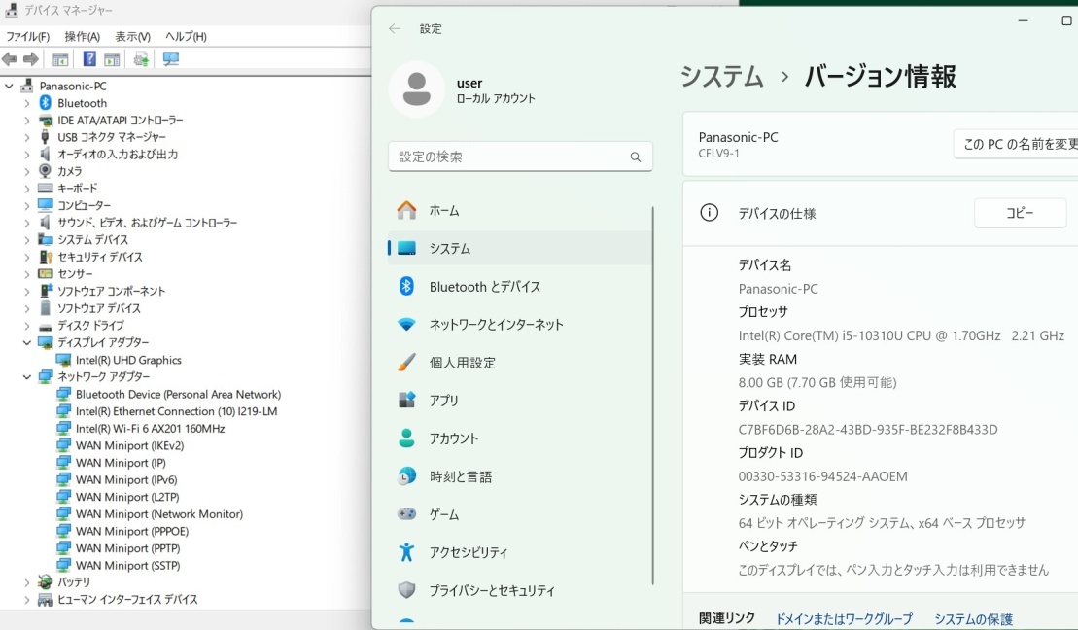Open Device Manager Help using the question mark icon
This screenshot has width=1078, height=630.
89,58
